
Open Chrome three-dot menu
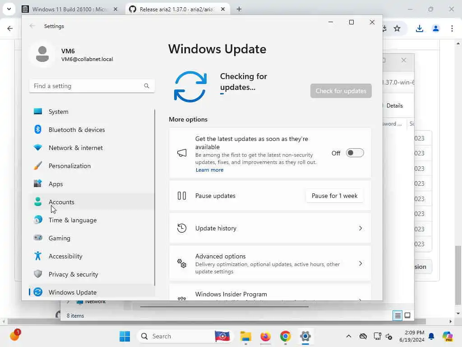coord(452,28)
